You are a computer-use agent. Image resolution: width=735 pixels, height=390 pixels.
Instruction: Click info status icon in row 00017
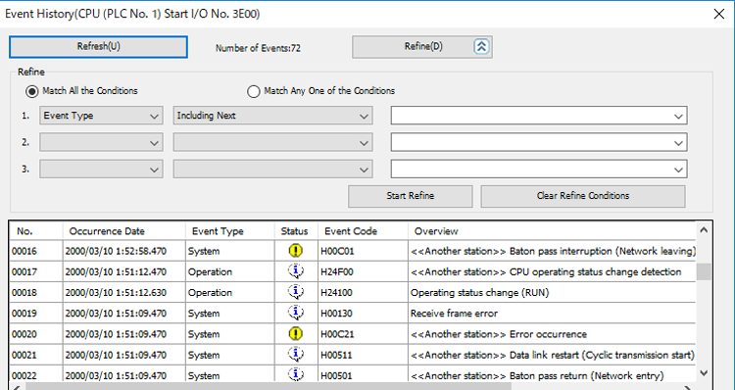(295, 271)
